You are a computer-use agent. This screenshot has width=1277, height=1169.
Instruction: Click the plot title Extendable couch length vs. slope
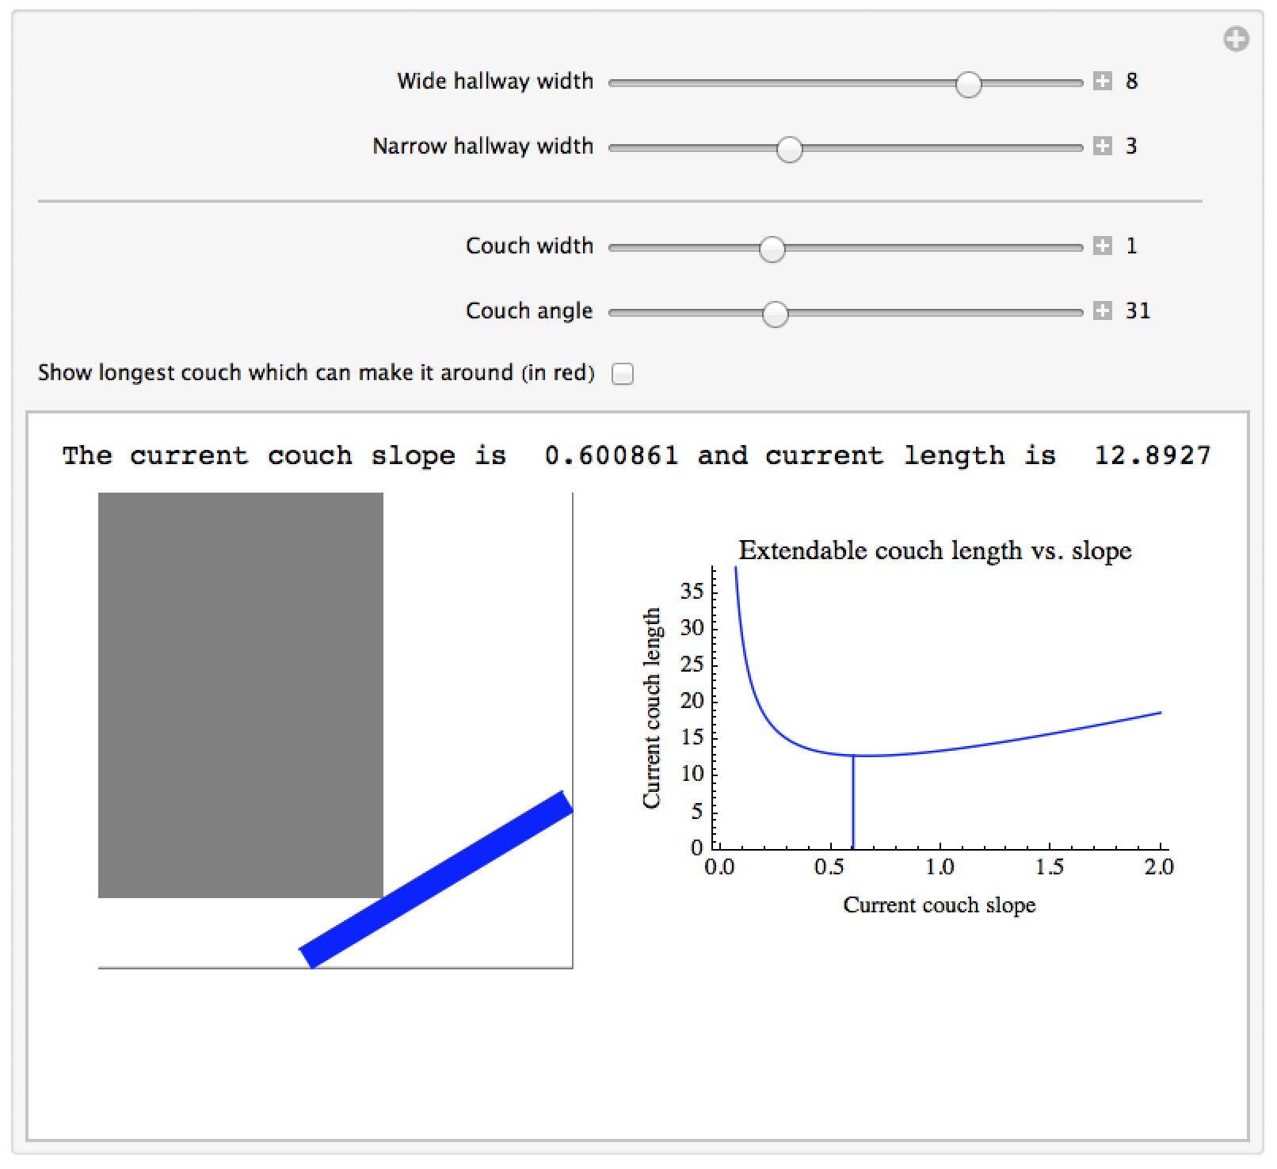coord(935,550)
